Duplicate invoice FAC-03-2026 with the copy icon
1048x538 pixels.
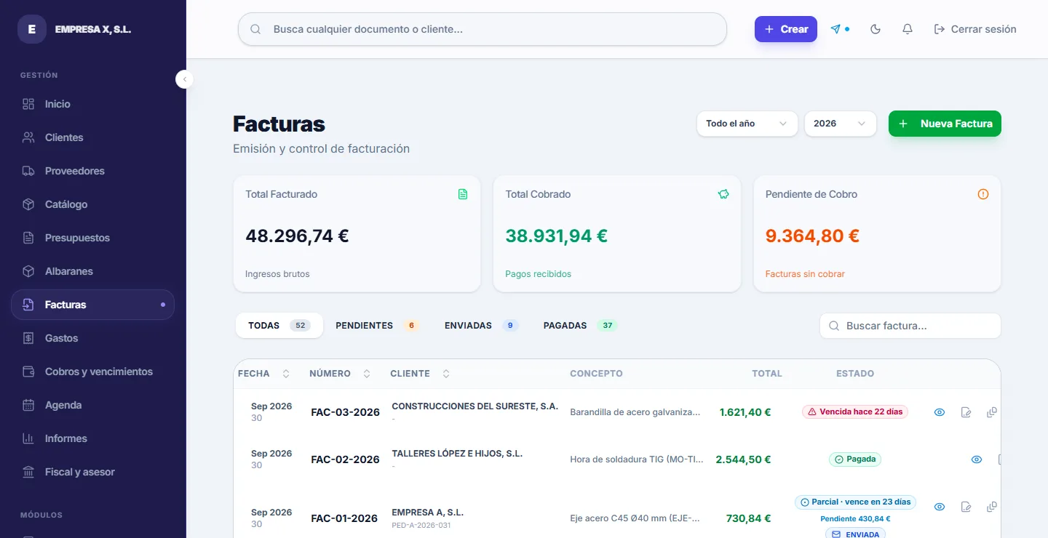[991, 412]
